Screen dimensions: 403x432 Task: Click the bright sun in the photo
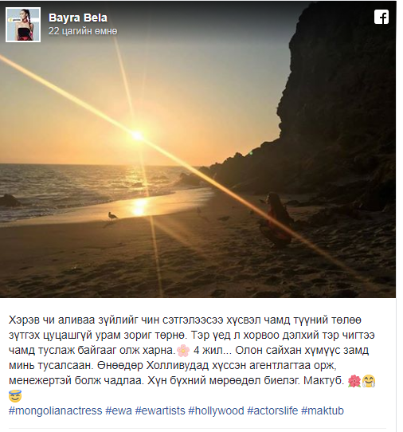pyautogui.click(x=137, y=135)
